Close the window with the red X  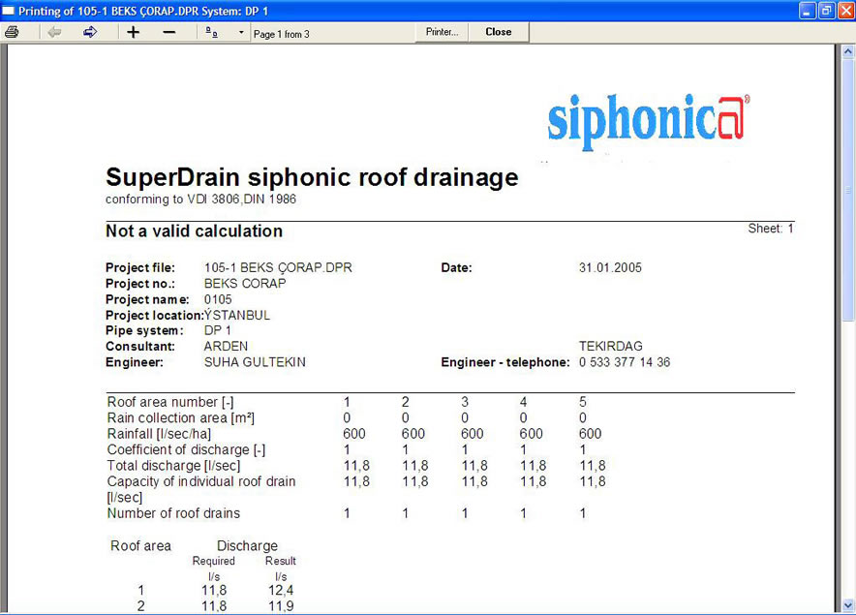coord(845,11)
